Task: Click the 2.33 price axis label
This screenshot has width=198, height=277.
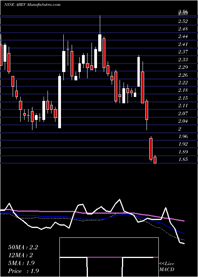Action: pos(183,59)
